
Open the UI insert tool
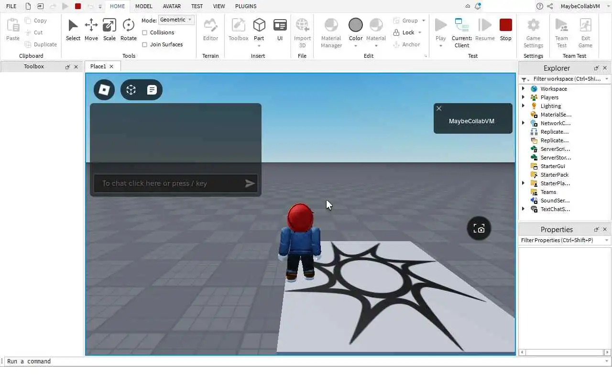point(280,30)
